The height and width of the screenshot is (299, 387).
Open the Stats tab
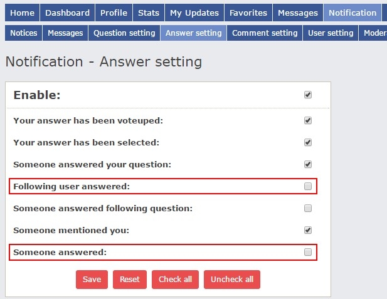pos(148,13)
